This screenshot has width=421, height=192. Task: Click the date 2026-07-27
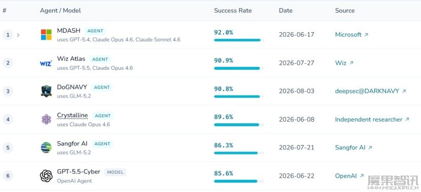(x=296, y=63)
